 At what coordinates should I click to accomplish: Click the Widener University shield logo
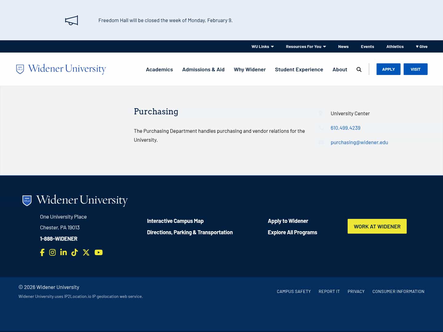20,69
